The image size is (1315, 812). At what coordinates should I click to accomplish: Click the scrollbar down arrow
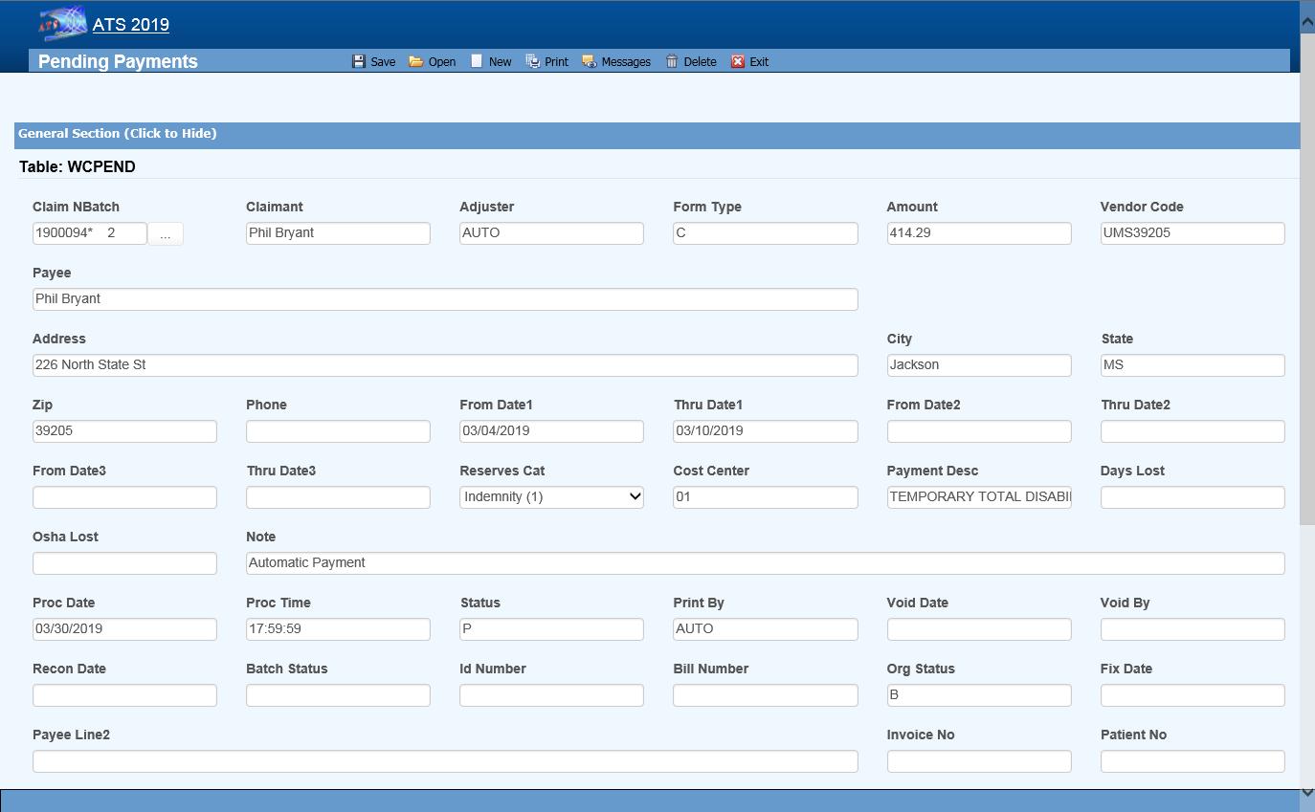click(1307, 792)
